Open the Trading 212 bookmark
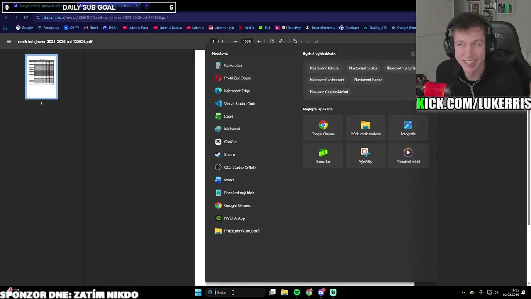This screenshot has height=299, width=531. point(375,28)
